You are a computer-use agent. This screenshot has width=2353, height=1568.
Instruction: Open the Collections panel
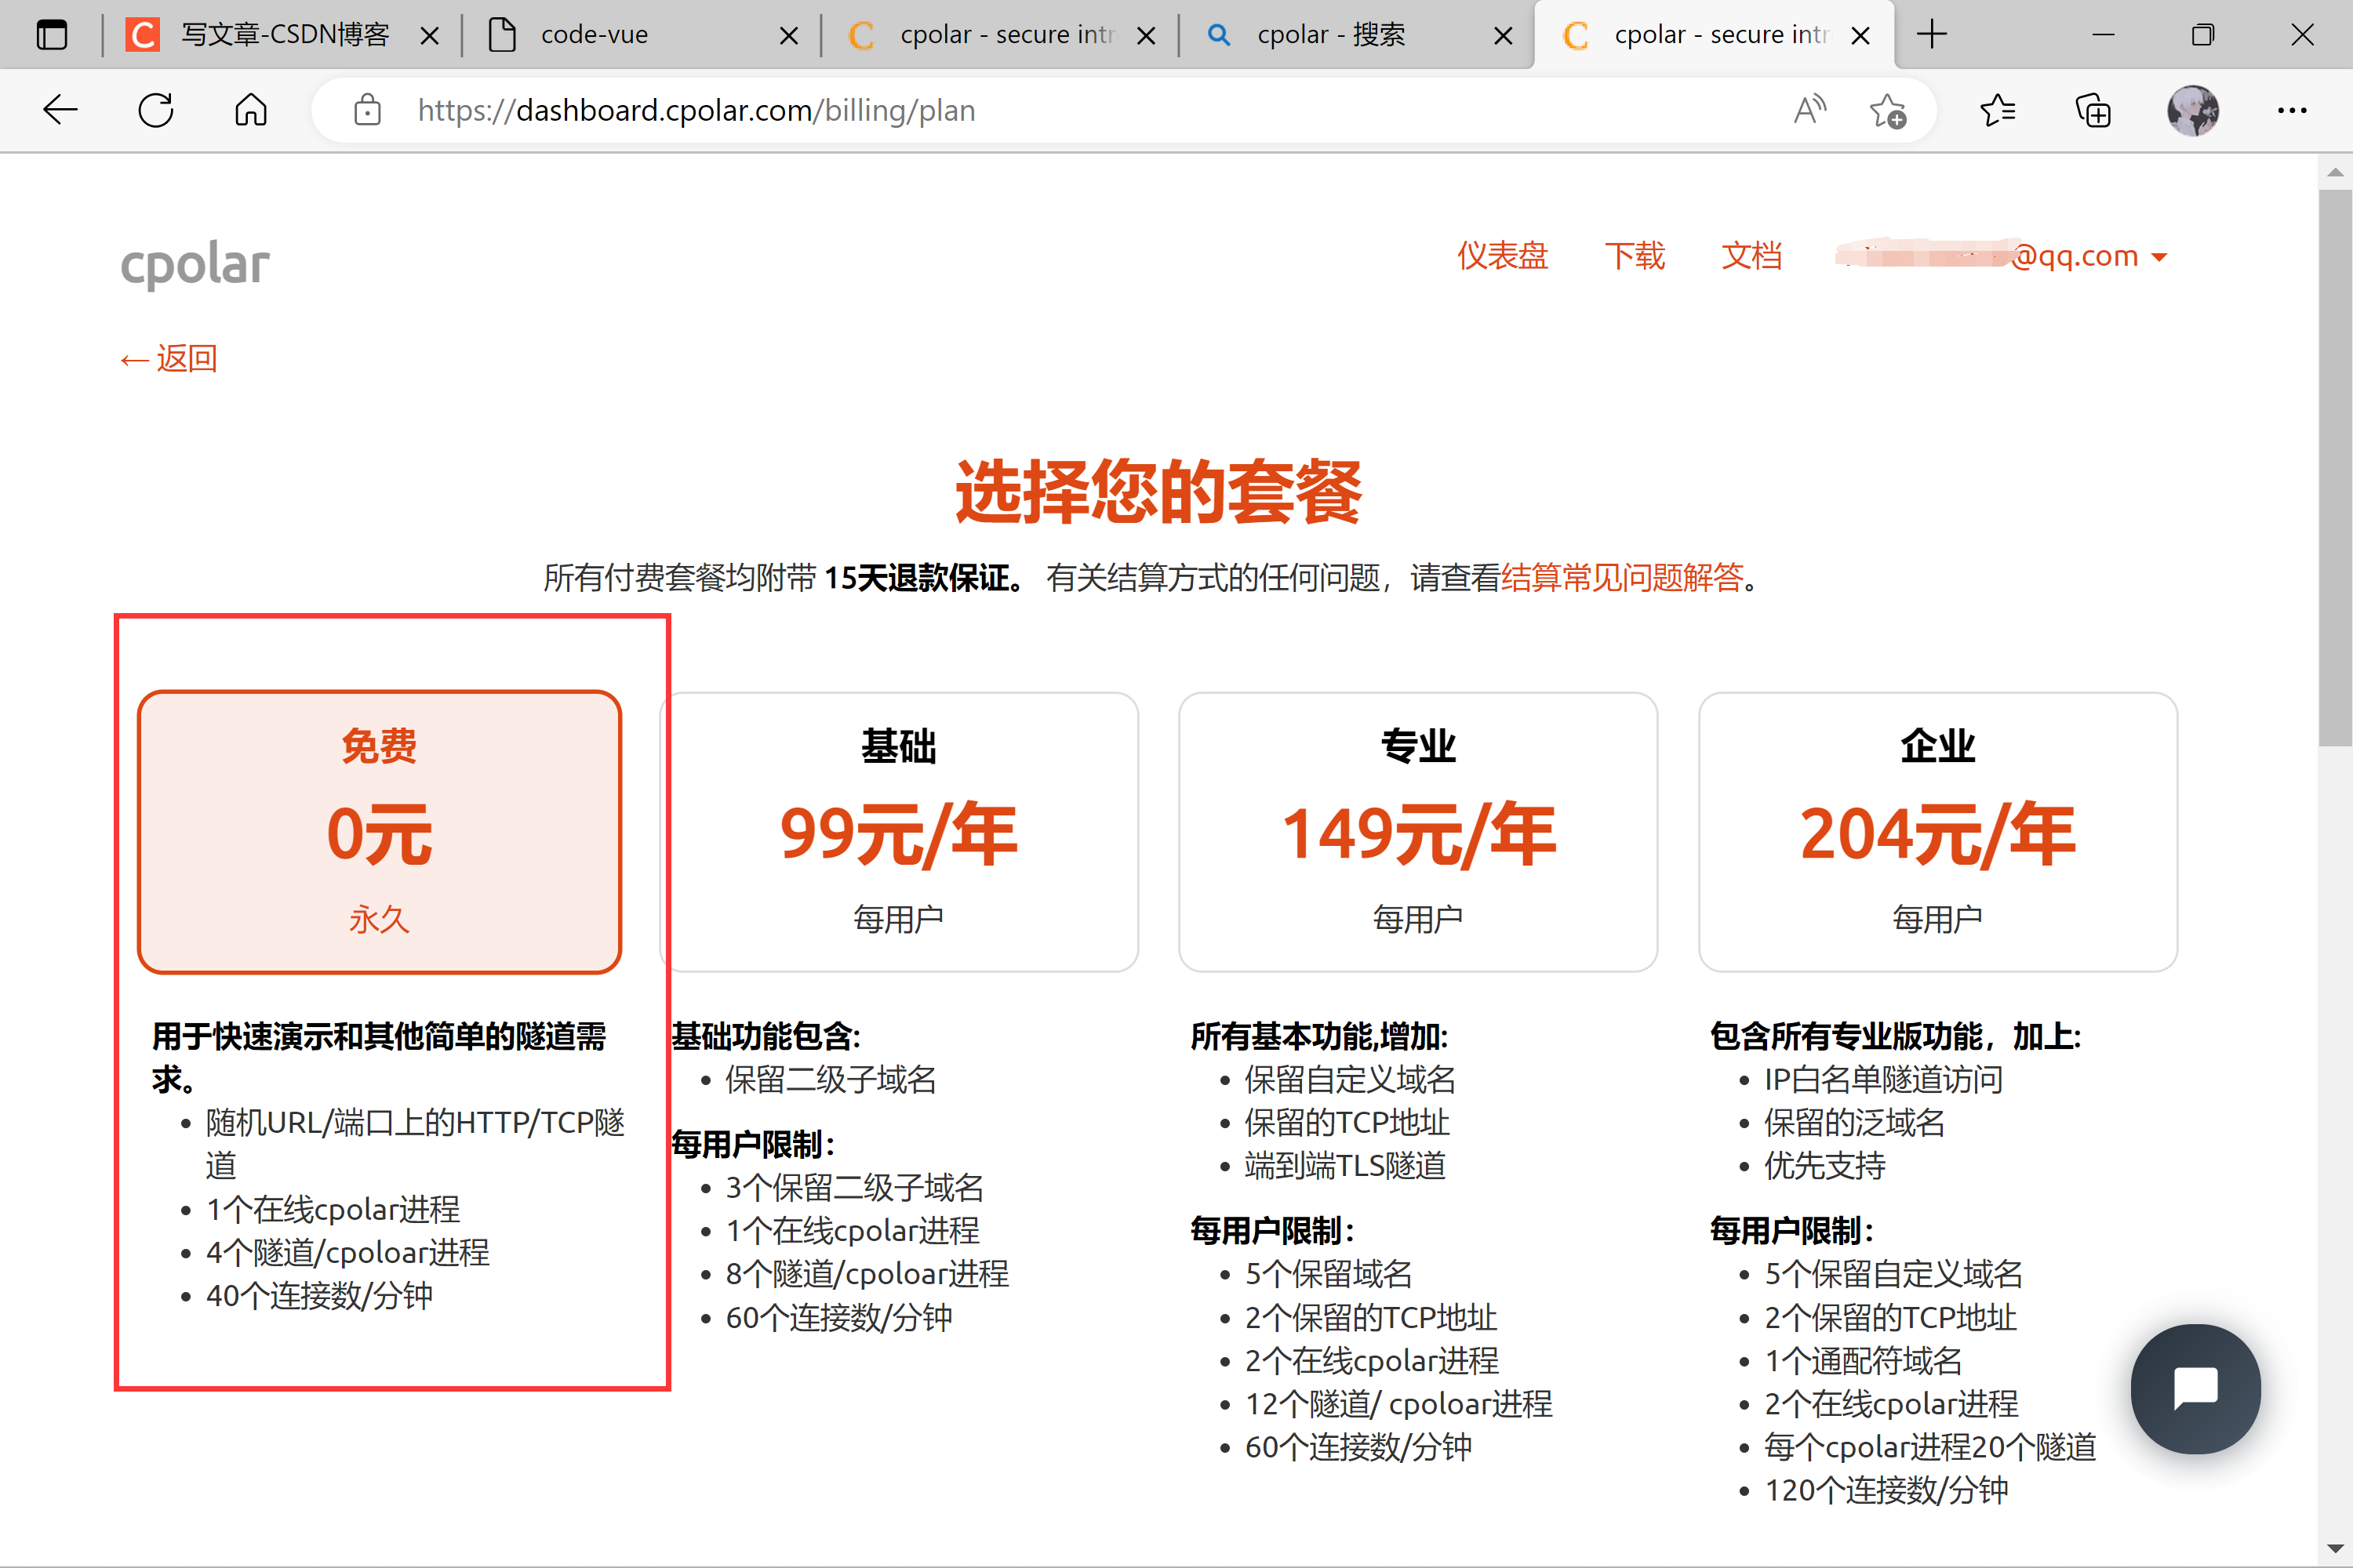(x=2093, y=110)
